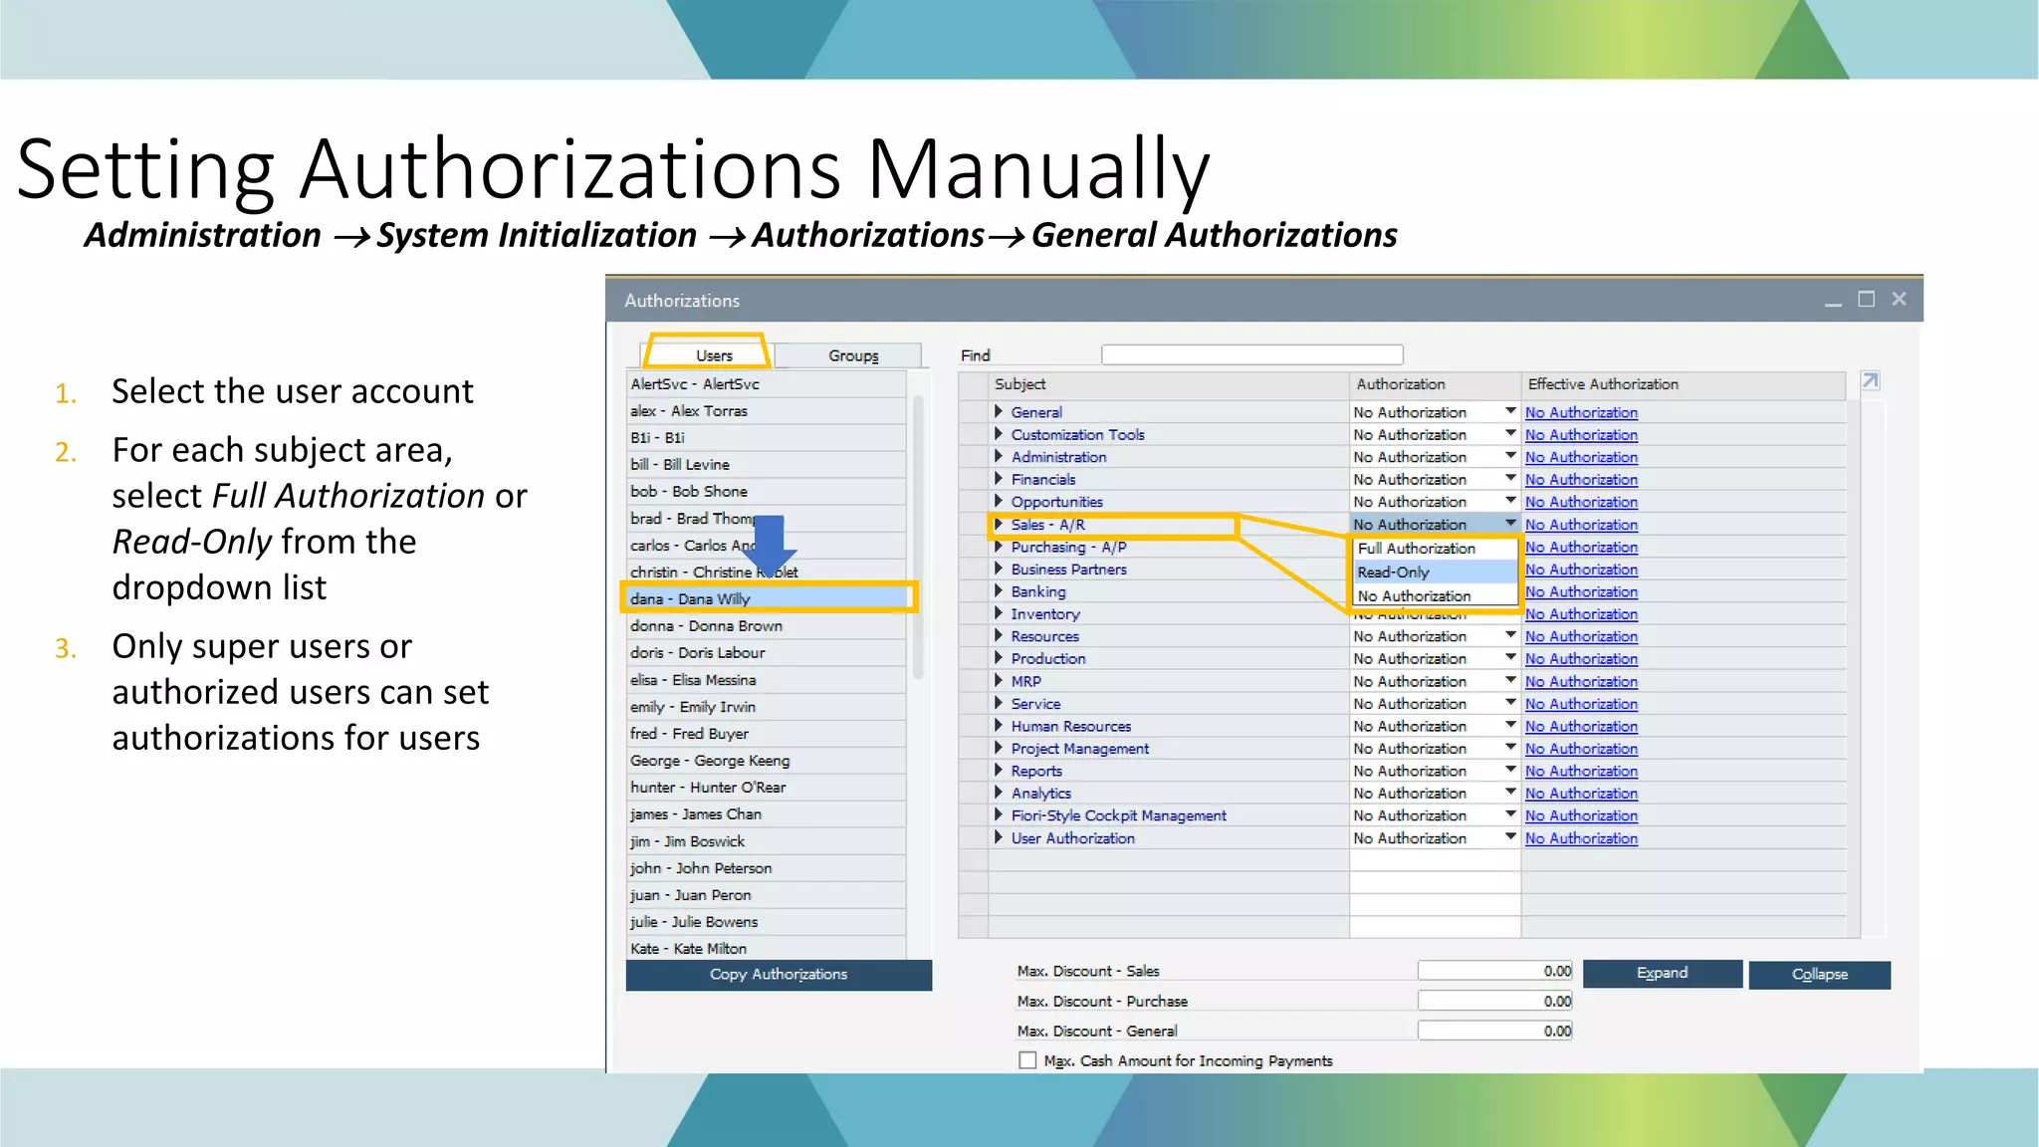Select user alex - Alex Torras
This screenshot has height=1147, width=2039.
[x=767, y=410]
